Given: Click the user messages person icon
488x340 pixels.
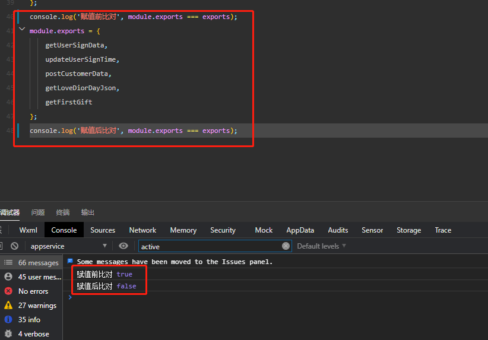Looking at the screenshot, I should coord(8,277).
